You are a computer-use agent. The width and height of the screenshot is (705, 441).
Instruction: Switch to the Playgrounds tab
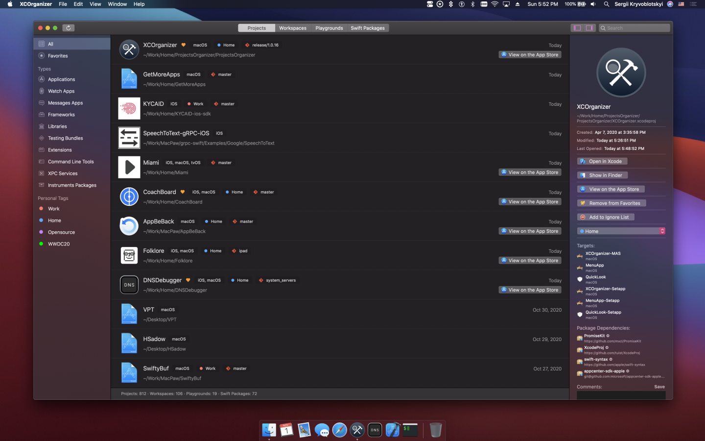click(329, 28)
